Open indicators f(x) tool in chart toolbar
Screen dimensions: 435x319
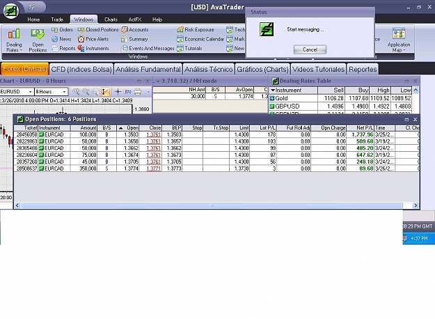127,92
